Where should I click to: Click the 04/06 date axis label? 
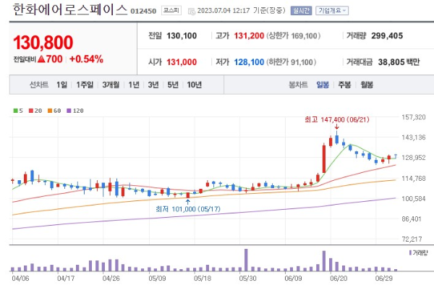(20, 279)
